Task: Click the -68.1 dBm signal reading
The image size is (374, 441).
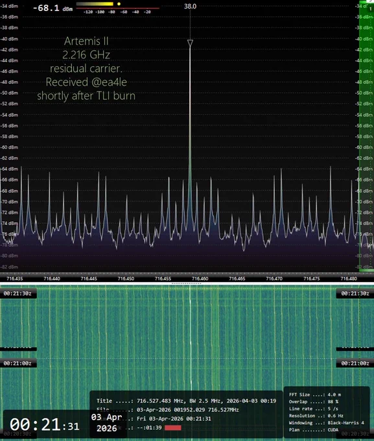Action: point(53,8)
